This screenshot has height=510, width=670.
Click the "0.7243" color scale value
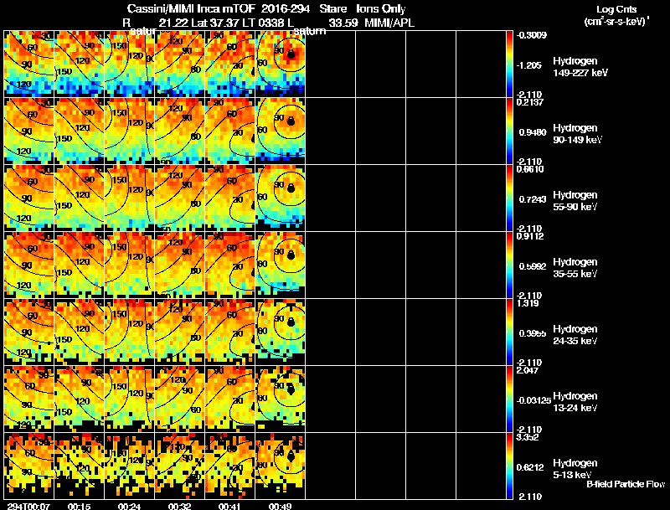tap(533, 199)
